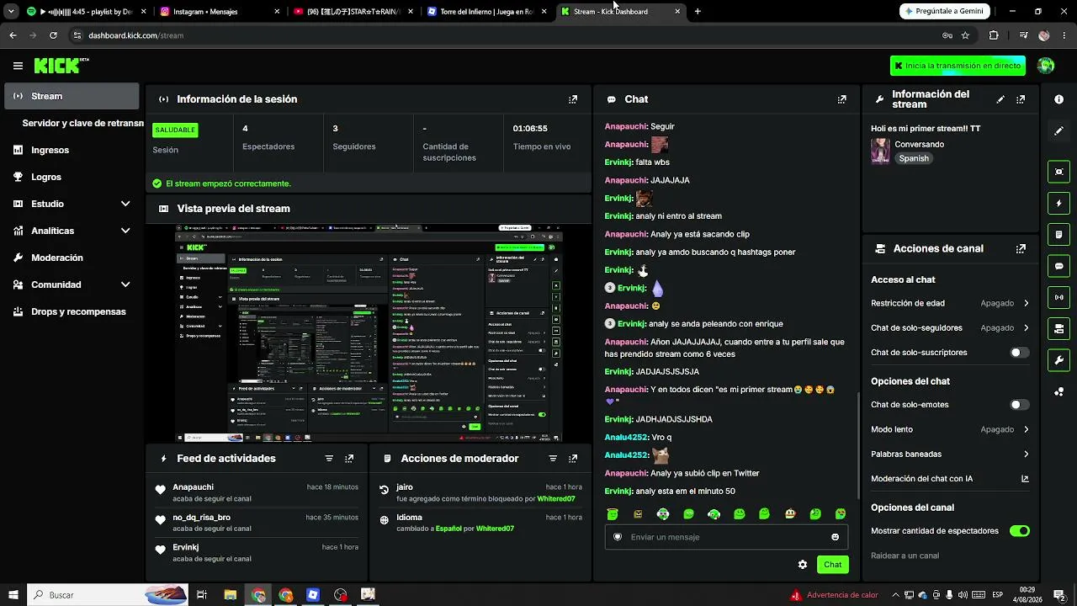This screenshot has height=606, width=1077.
Task: Pop out the Feed de actividades panel
Action: pyautogui.click(x=349, y=459)
